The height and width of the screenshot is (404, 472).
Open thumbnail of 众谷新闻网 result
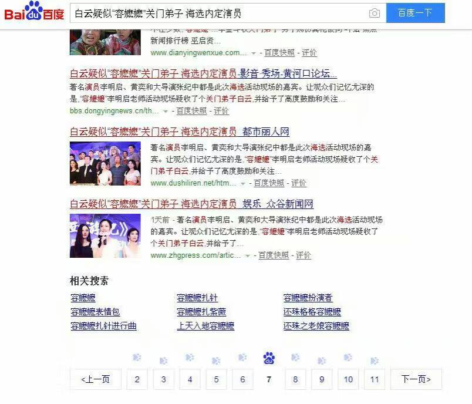(x=105, y=235)
